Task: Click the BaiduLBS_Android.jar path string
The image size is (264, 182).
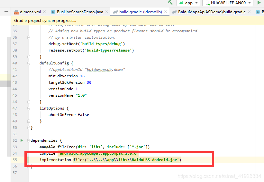Action: 133,160
